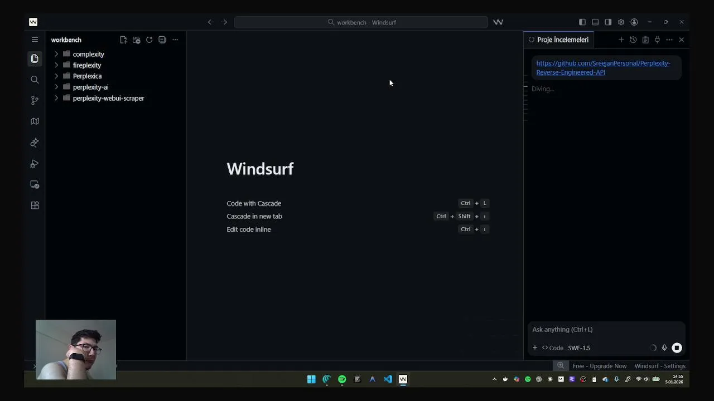The image size is (714, 401).
Task: Toggle the primary side bar layout
Action: coord(582,22)
